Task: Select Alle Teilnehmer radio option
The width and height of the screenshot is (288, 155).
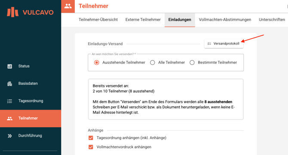Action: [153, 63]
